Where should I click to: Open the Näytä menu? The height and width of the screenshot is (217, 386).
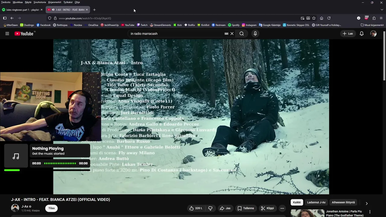point(28,2)
